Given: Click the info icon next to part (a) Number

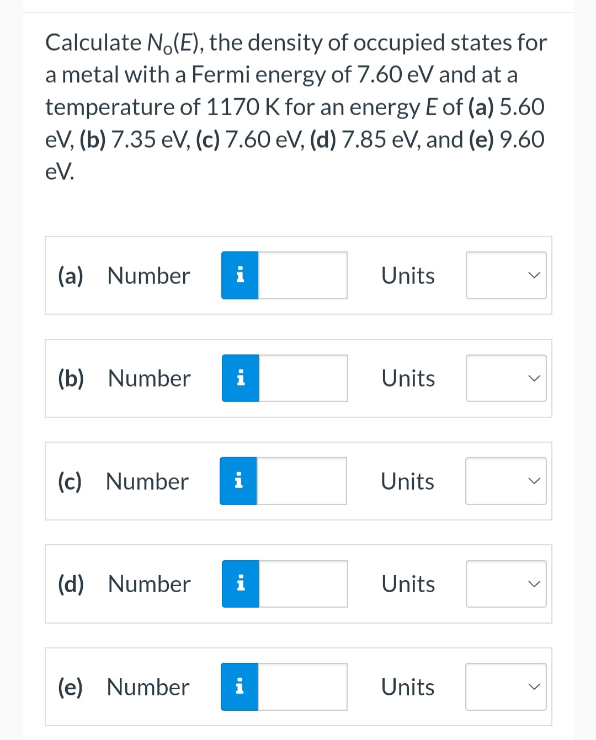Looking at the screenshot, I should click(x=240, y=275).
